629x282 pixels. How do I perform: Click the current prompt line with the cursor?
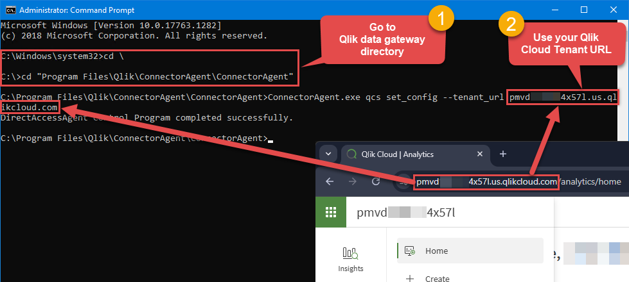click(137, 138)
